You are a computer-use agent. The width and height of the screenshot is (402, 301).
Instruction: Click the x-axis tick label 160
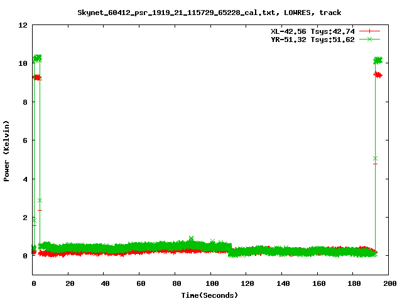click(318, 283)
